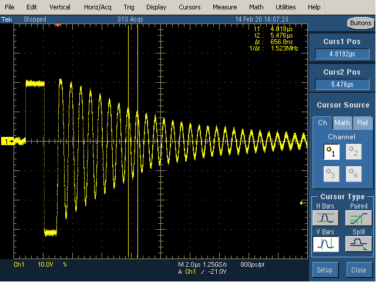Open the Trig menu
The width and height of the screenshot is (376, 282).
(x=129, y=7)
